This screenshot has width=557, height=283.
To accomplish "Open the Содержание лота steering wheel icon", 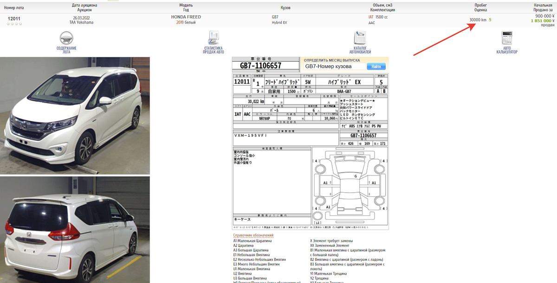I will [x=66, y=38].
